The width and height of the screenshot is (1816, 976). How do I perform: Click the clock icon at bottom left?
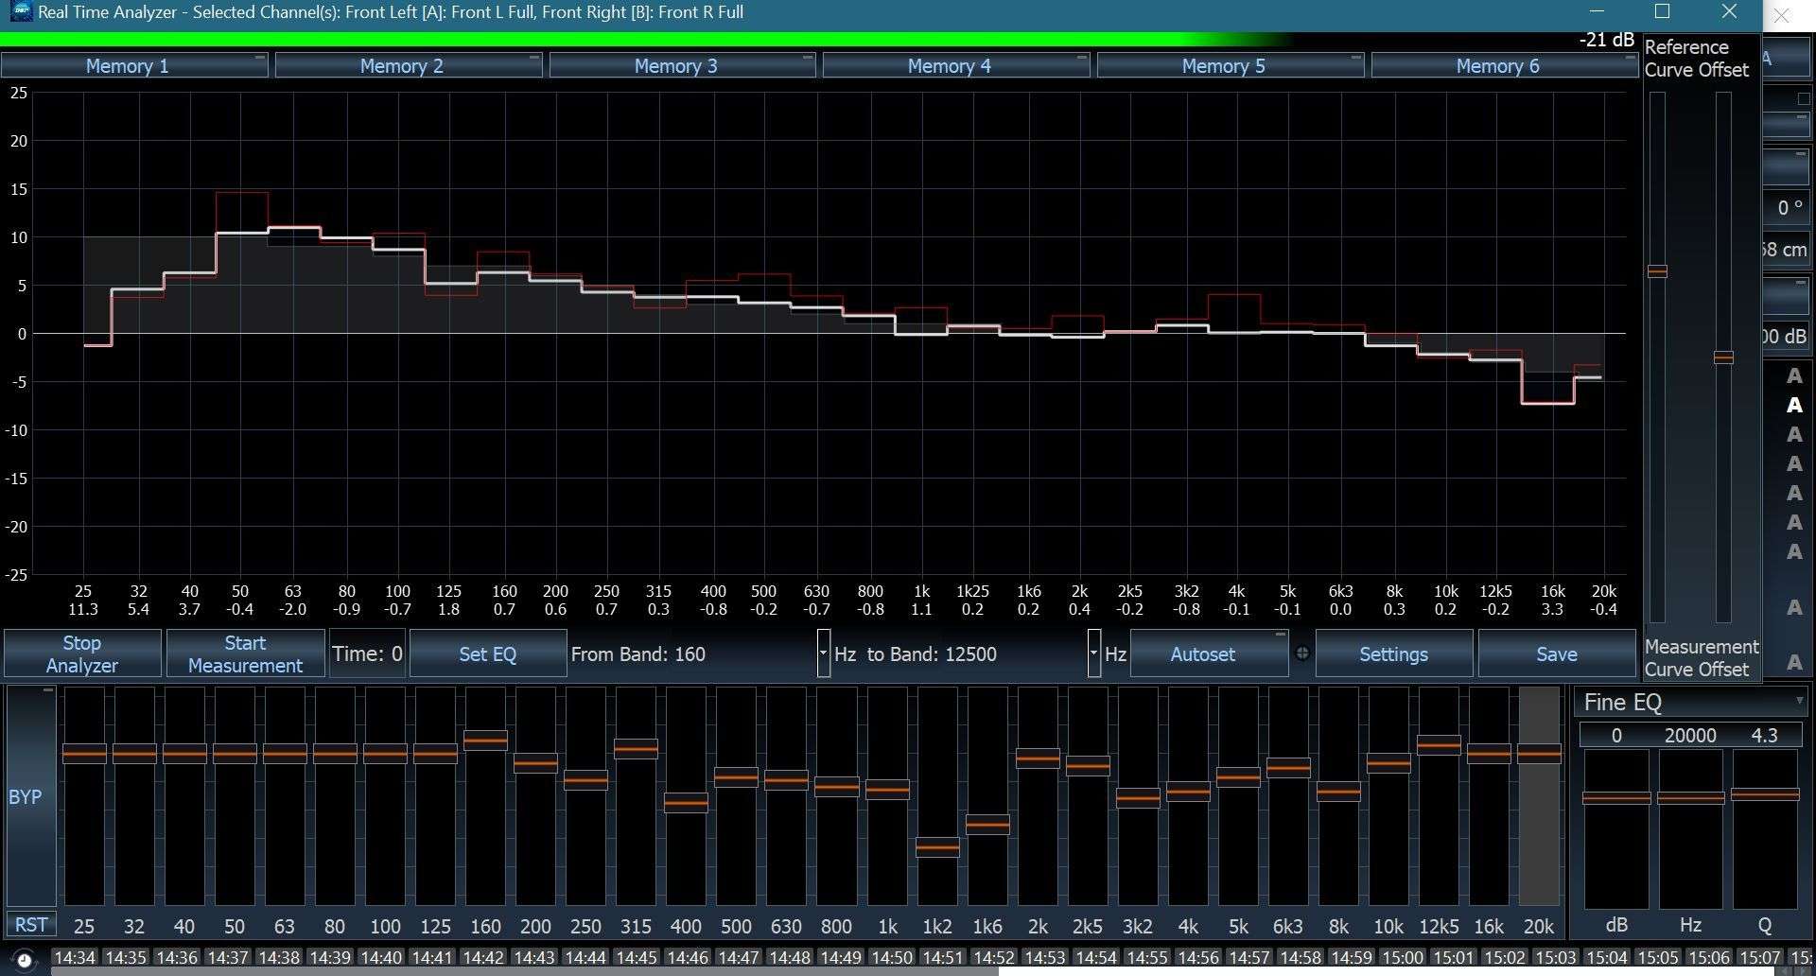tap(25, 959)
